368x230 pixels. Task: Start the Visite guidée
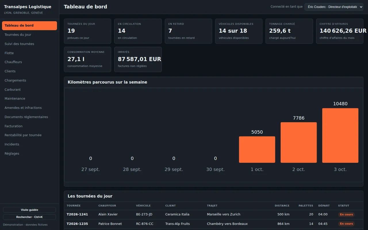pos(29,210)
